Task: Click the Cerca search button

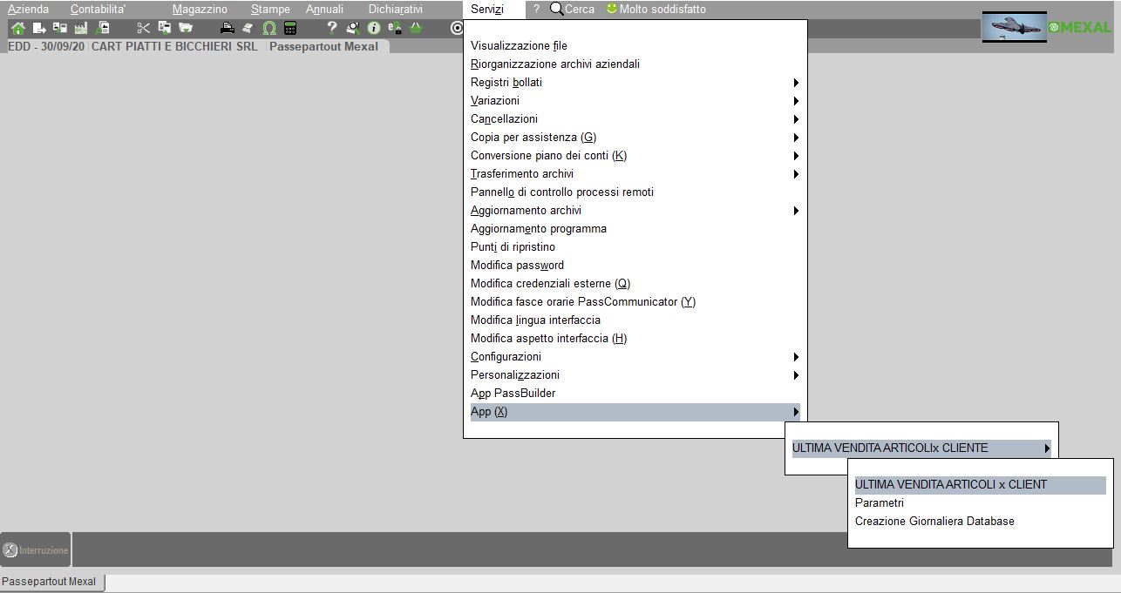Action: click(572, 9)
